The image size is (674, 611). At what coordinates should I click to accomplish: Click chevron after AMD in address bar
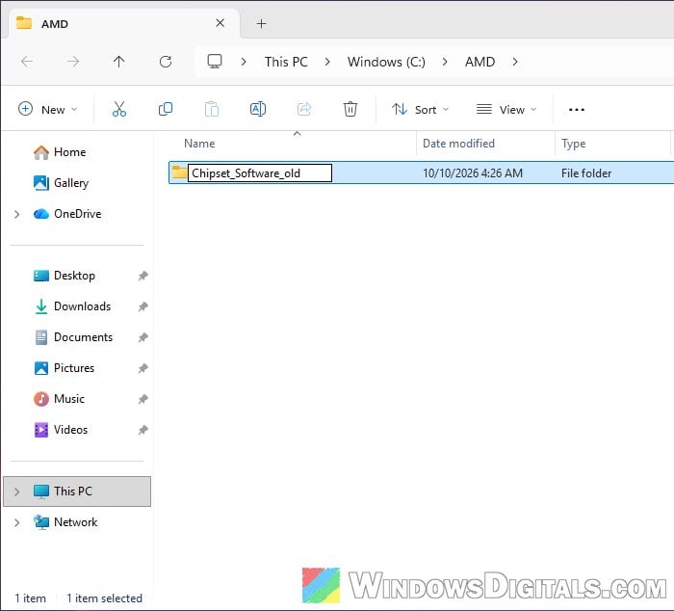coord(515,62)
